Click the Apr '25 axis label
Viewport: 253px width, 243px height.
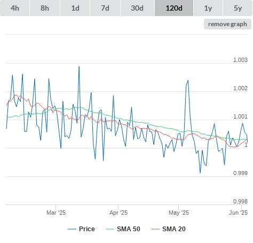(118, 213)
